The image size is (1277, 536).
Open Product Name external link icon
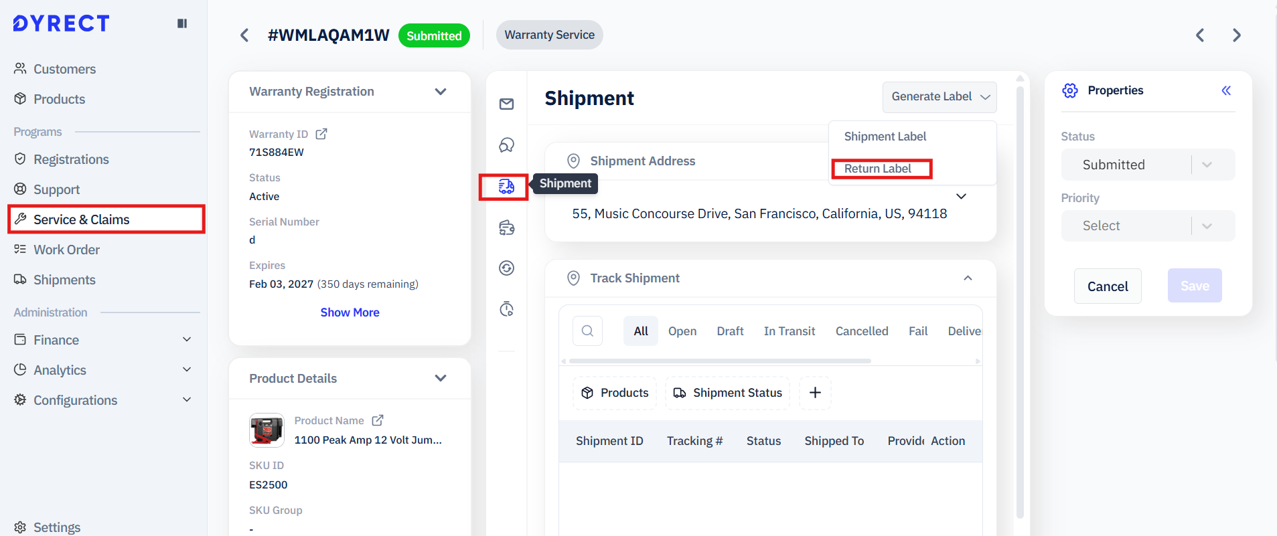point(378,420)
